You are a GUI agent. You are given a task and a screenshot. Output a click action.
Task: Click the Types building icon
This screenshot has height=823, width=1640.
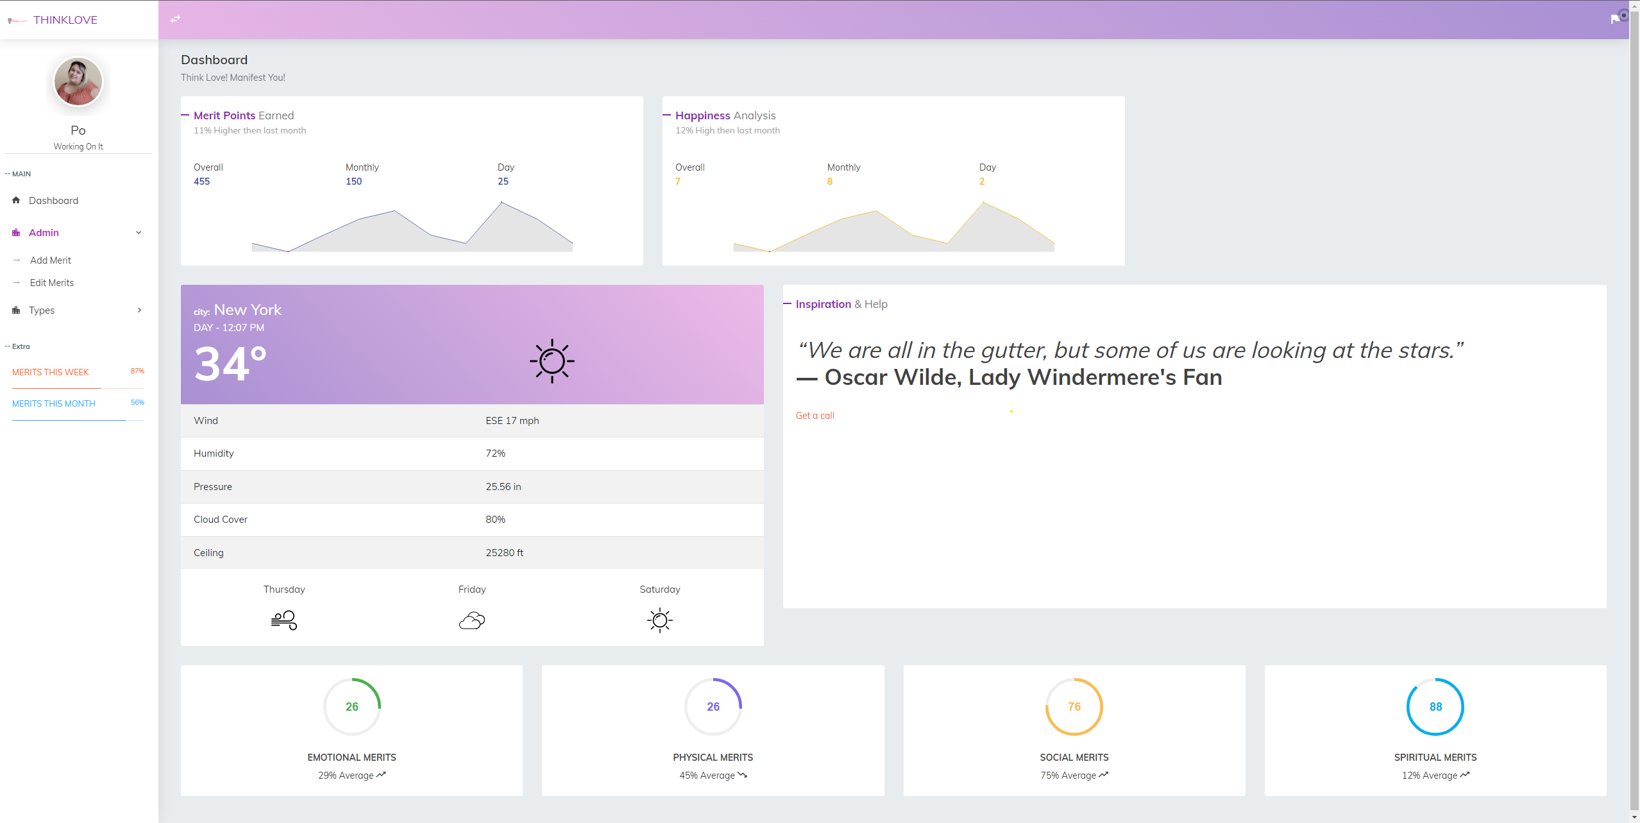point(16,310)
